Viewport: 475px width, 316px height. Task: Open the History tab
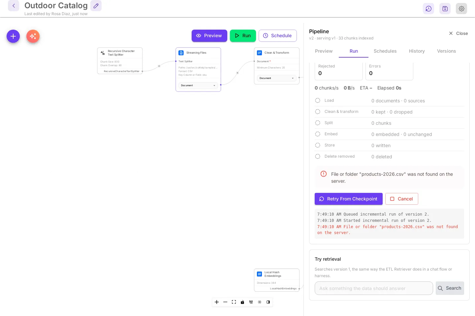pyautogui.click(x=417, y=51)
